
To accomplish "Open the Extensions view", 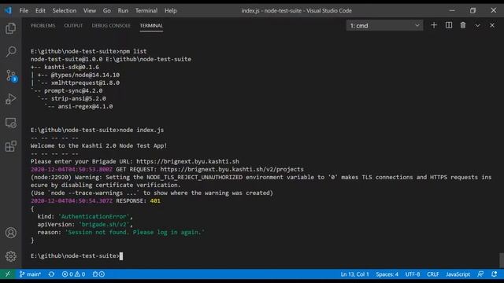I will click(x=10, y=146).
